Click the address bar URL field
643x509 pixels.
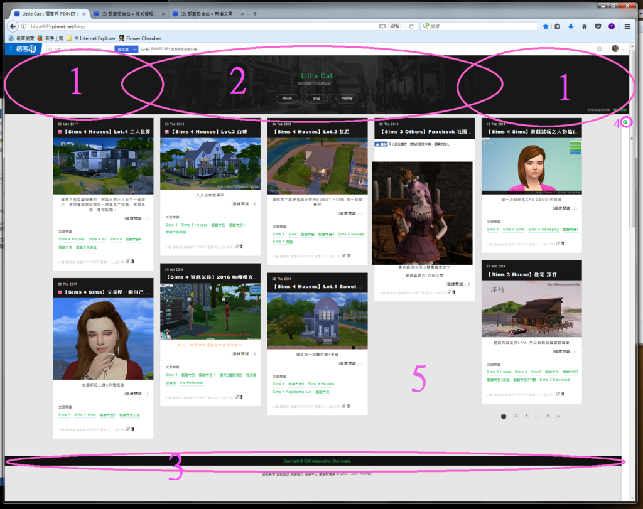(x=201, y=26)
